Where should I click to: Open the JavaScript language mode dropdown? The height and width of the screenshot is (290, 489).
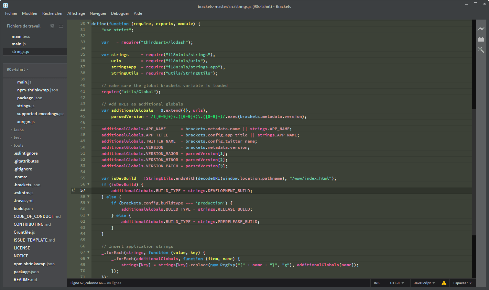pyautogui.click(x=424, y=283)
